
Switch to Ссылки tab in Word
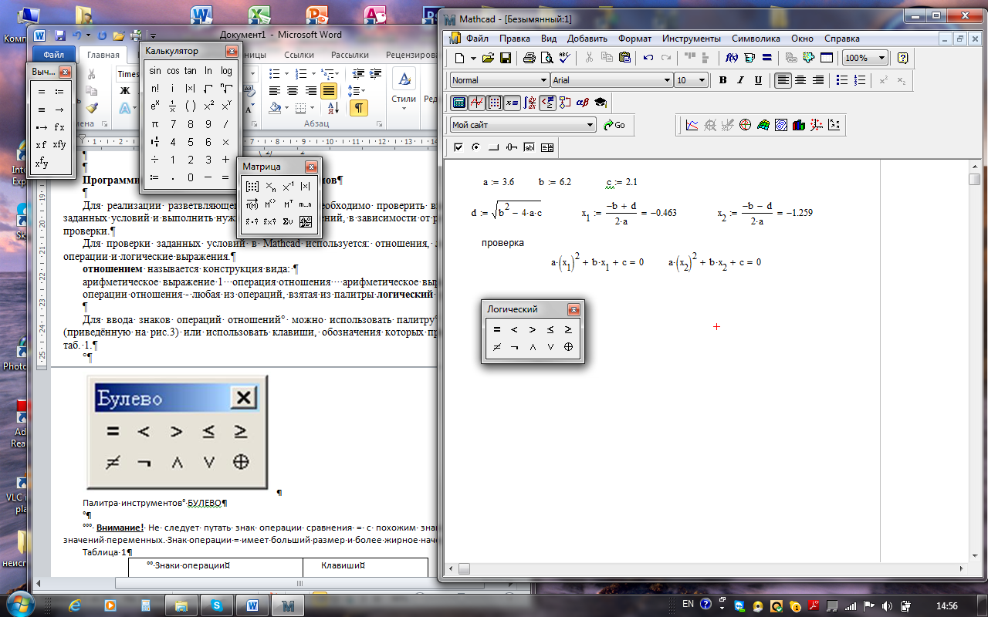pos(299,55)
